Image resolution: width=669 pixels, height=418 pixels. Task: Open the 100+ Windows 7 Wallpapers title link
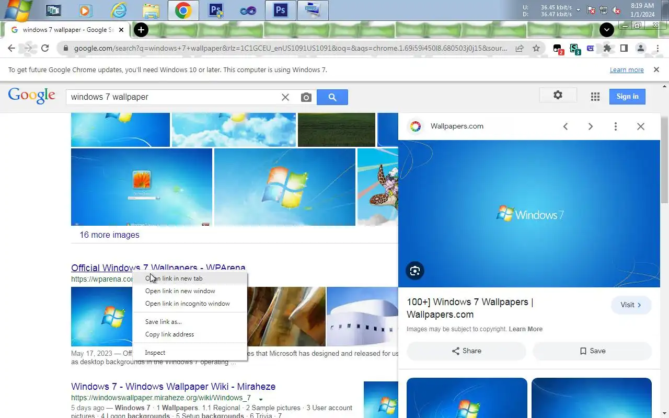click(470, 308)
